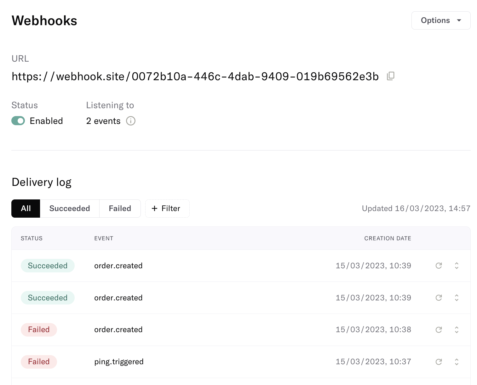
Task: Retry the failed ping.triggered delivery
Action: 439,362
